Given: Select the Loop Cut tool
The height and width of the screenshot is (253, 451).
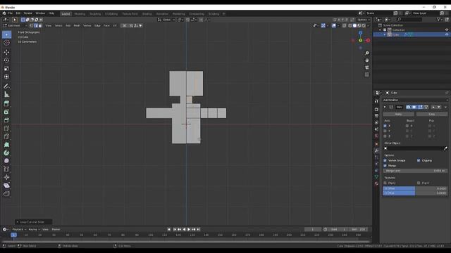Looking at the screenshot, I should tap(6, 128).
